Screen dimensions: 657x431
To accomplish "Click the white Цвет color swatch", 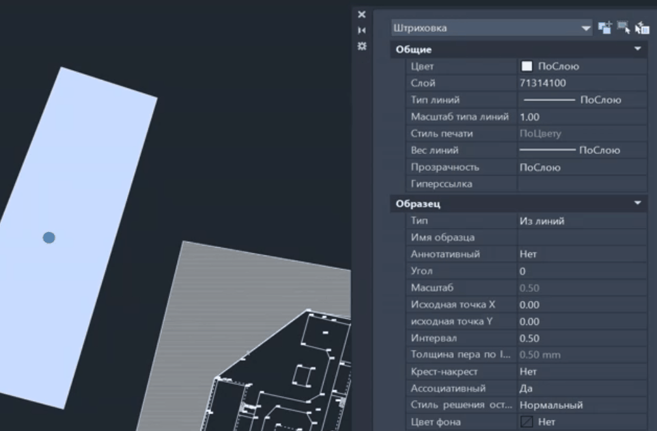I will (527, 66).
